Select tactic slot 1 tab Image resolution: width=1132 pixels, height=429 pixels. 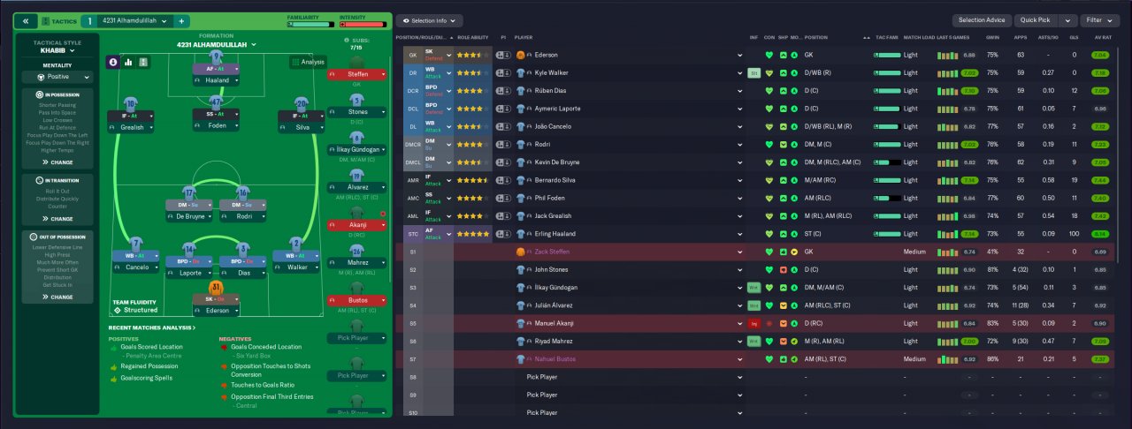tap(88, 20)
